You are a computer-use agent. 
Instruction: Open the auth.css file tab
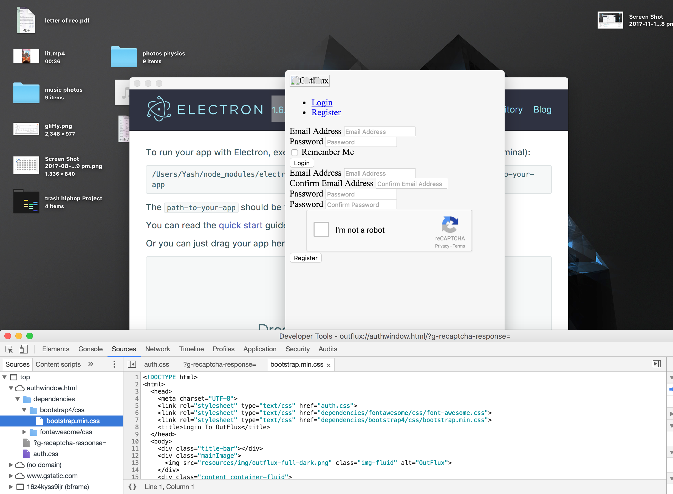[x=157, y=364]
